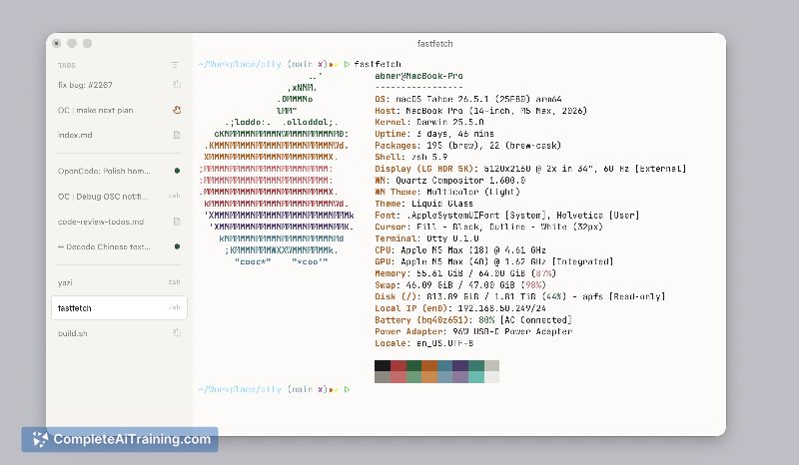The width and height of the screenshot is (799, 465).
Task: Click the spinner icon on the fix bug: #2287 tab
Action: click(x=177, y=85)
